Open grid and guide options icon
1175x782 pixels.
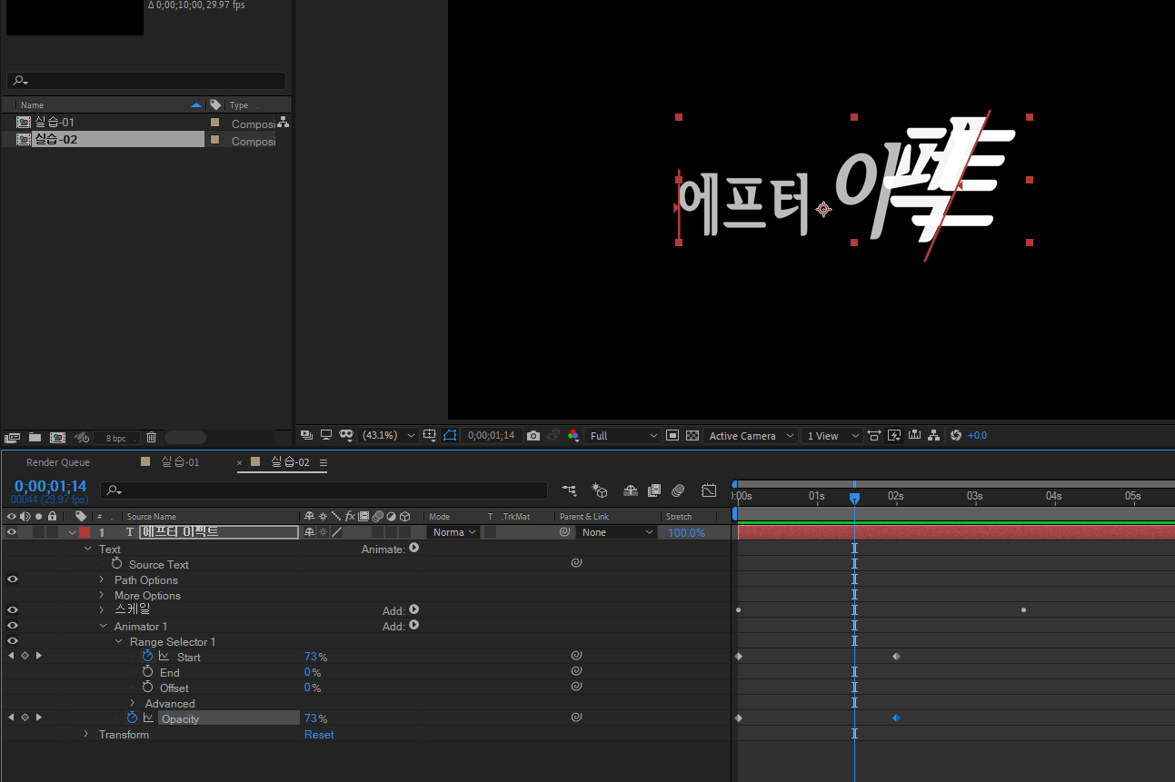pyautogui.click(x=430, y=436)
